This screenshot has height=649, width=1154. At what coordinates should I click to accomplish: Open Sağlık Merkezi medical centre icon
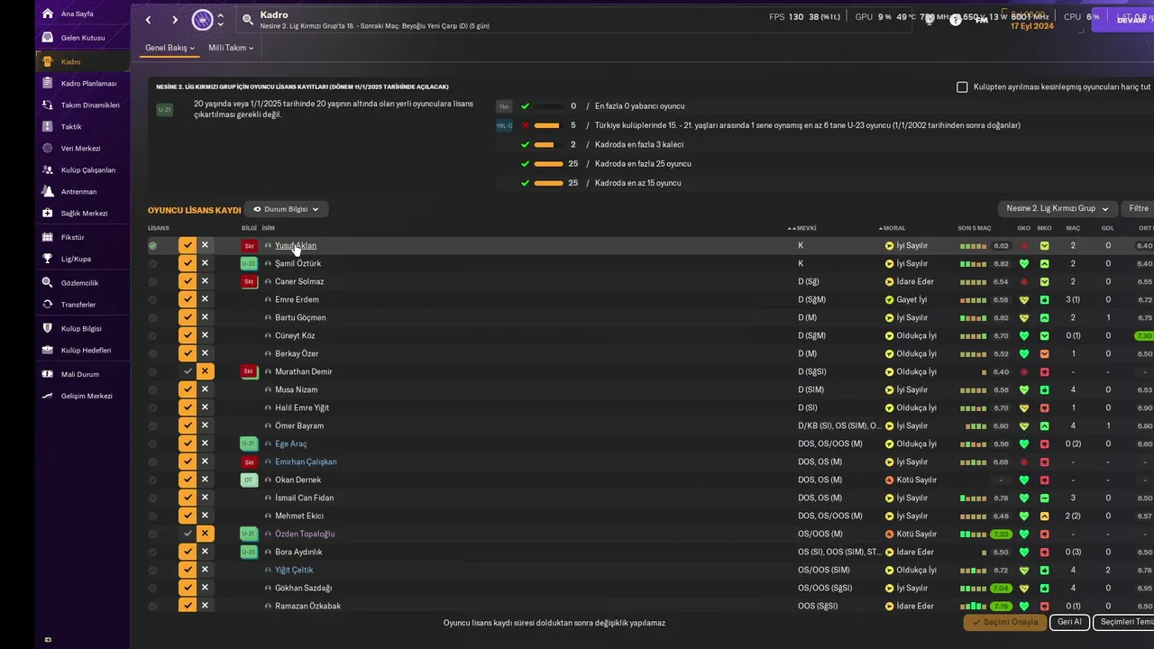(47, 213)
